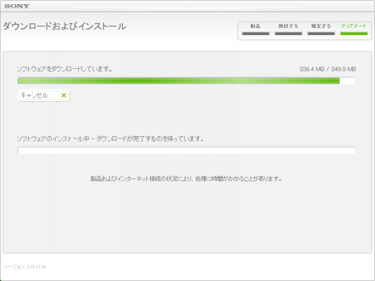Image resolution: width=375 pixels, height=281 pixels.
Task: Click the 338.4 MB / 349.9 MB size text
Action: pos(328,69)
